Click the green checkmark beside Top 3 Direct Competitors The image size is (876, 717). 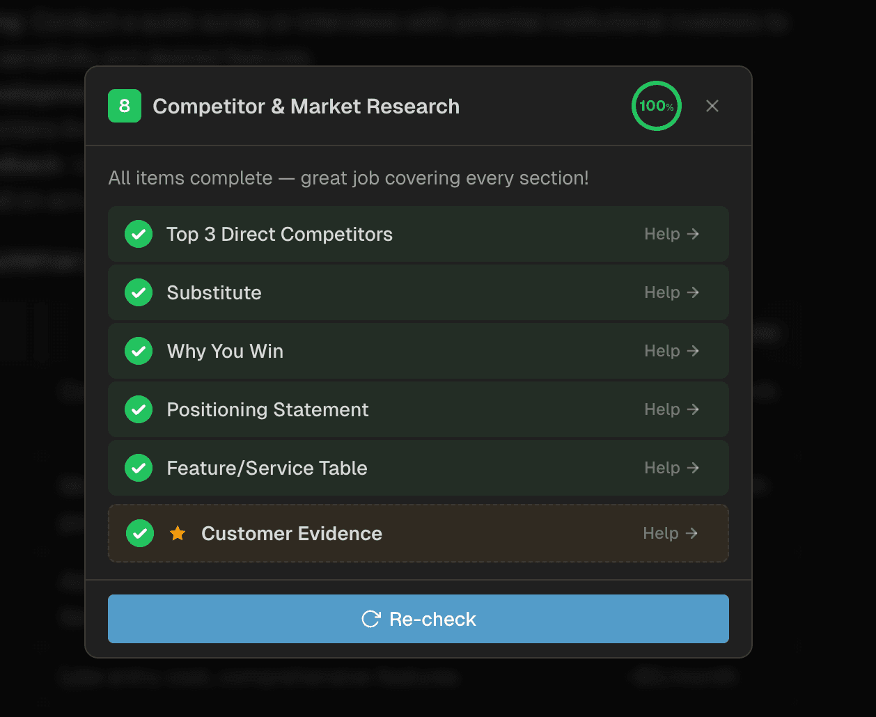pyautogui.click(x=139, y=234)
